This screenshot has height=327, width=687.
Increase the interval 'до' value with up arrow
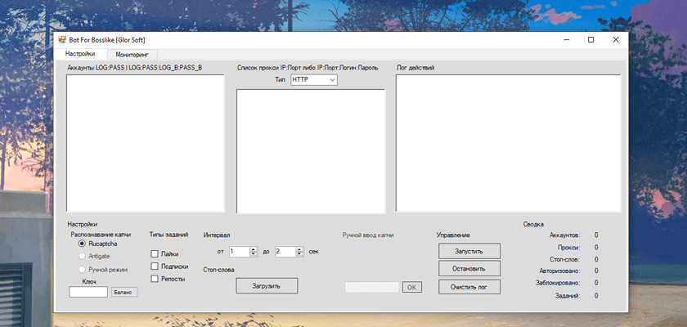click(x=299, y=249)
